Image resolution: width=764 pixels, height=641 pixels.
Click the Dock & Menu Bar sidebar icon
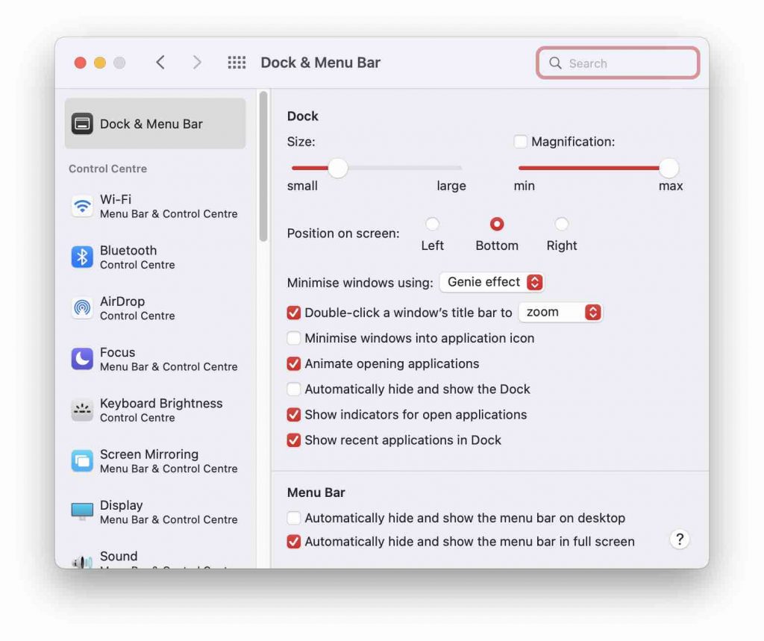82,124
